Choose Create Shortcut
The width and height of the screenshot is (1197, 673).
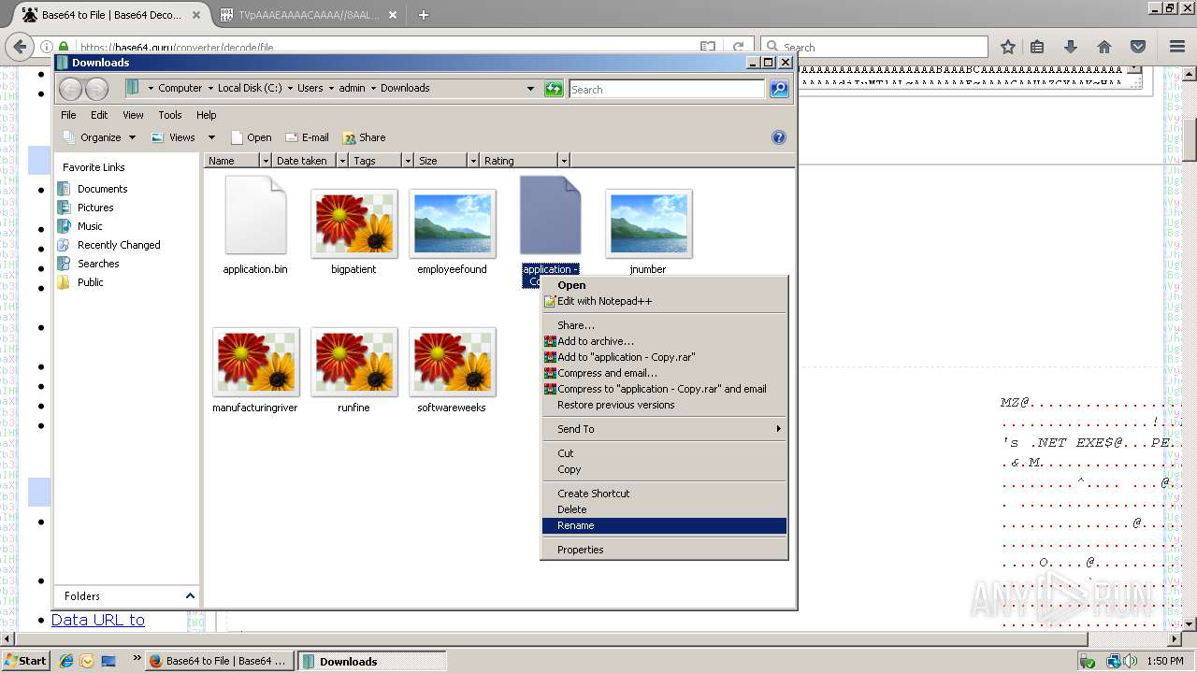664,494
